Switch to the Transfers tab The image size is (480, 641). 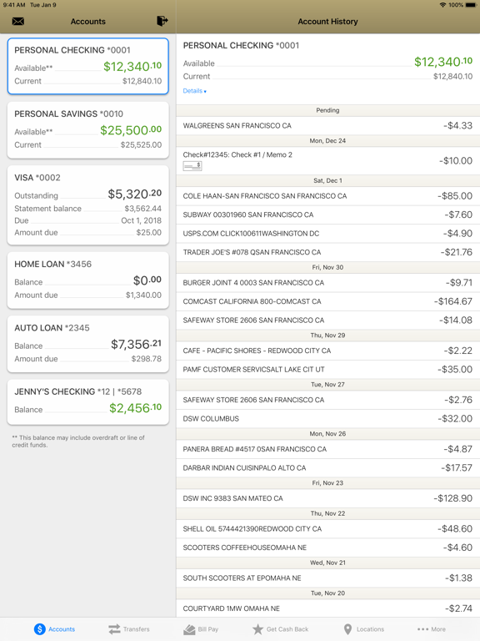tap(129, 629)
